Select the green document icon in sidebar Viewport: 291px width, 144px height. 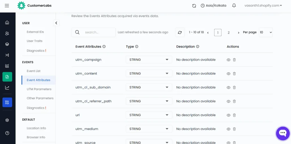pyautogui.click(x=7, y=77)
